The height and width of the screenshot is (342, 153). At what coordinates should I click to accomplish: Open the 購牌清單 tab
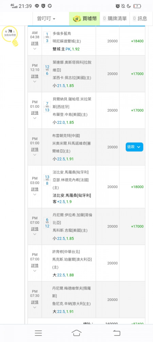(x=115, y=18)
